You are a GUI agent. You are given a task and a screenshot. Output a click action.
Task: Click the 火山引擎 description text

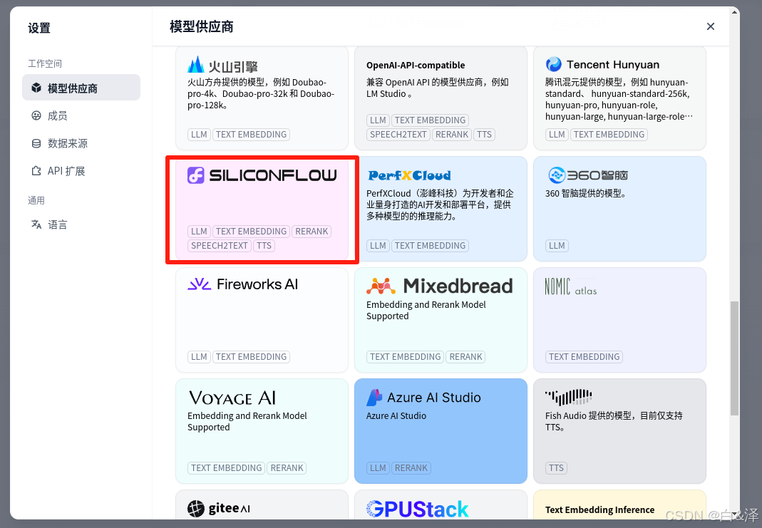tap(261, 94)
